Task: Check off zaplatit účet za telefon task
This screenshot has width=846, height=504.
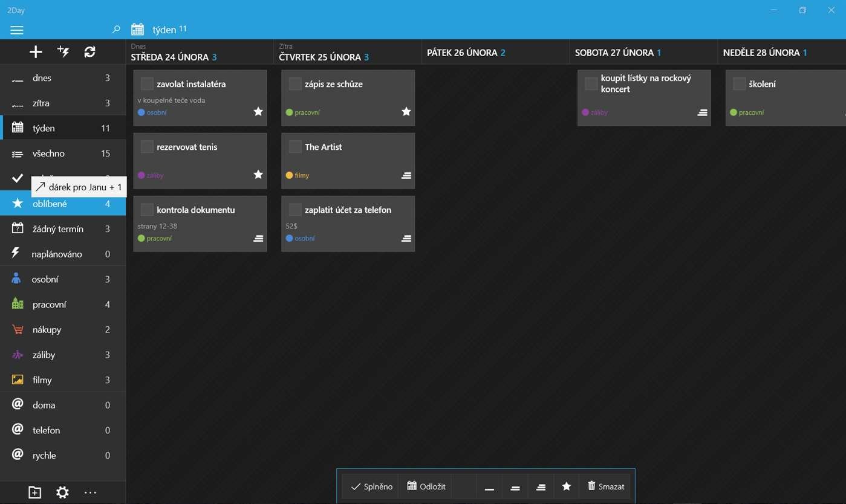Action: 295,210
